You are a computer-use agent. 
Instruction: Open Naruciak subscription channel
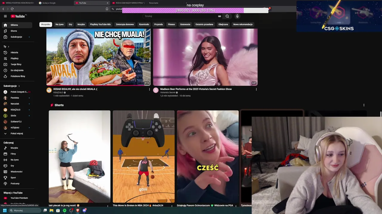coord(17,104)
